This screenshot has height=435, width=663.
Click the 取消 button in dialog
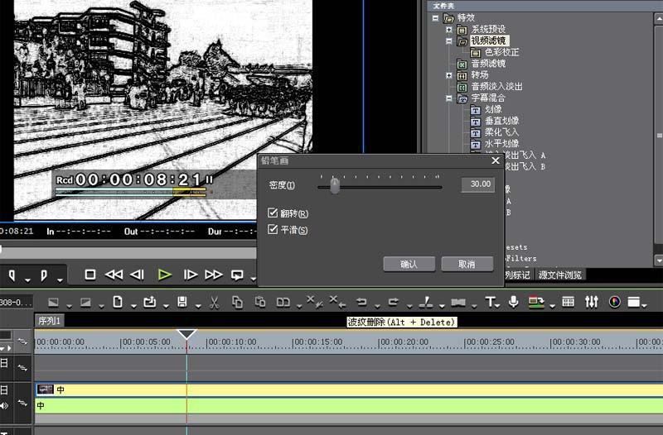467,264
